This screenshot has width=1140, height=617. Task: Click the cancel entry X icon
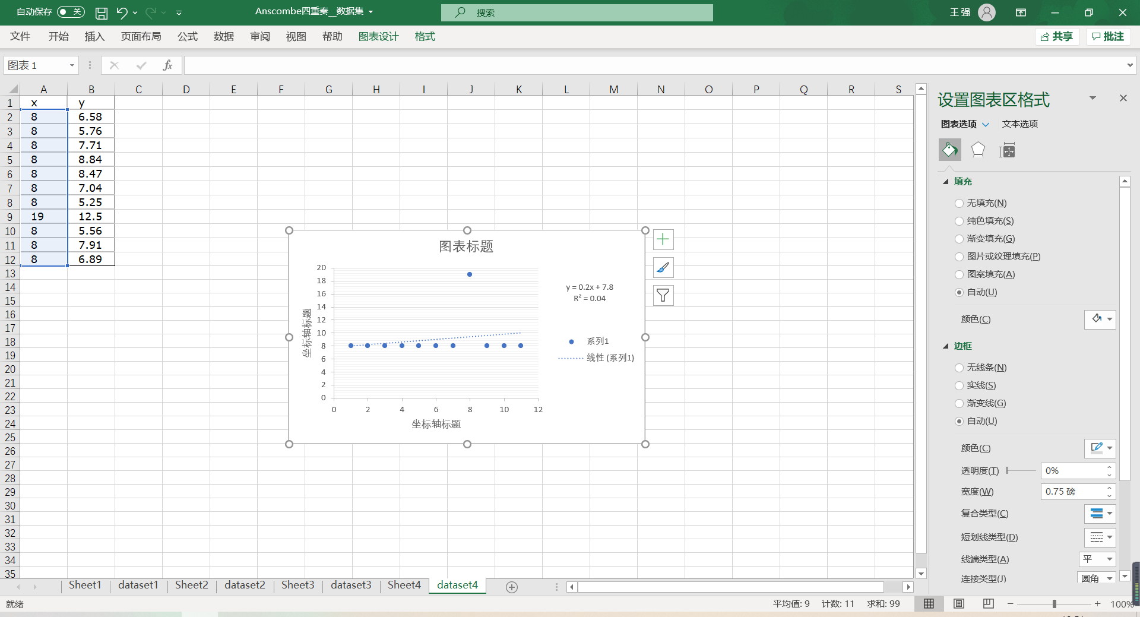point(115,65)
